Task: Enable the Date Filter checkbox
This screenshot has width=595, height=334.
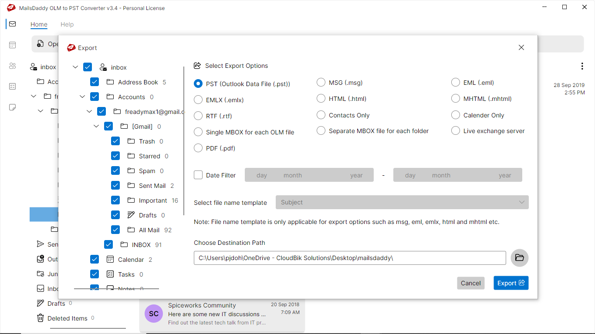Action: pyautogui.click(x=198, y=175)
